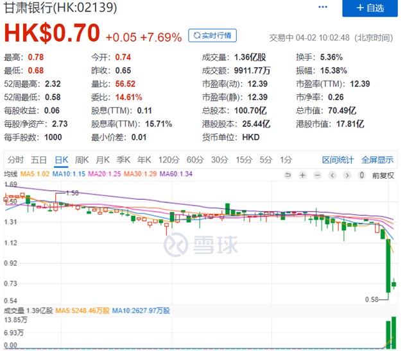Move chart left with previous arrow
405x351 pixels.
pyautogui.click(x=332, y=175)
